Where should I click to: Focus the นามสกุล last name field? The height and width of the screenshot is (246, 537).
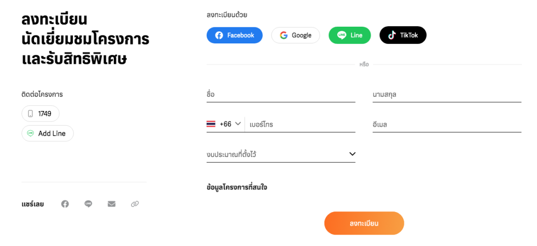pos(447,94)
